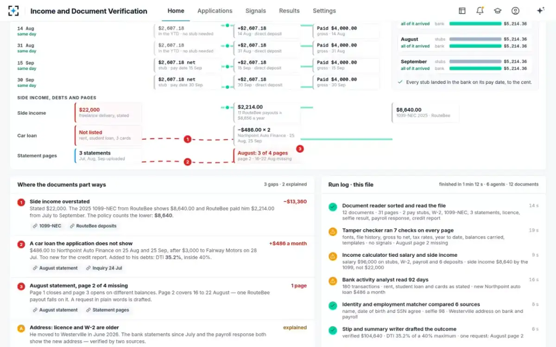Click gap marker 1 on the Car loan connector
Viewport: 556px width, 347px height.
pos(187,139)
